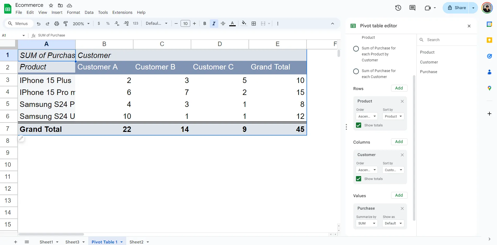Switch to Sheet2 tab
497x245 pixels.
136,242
